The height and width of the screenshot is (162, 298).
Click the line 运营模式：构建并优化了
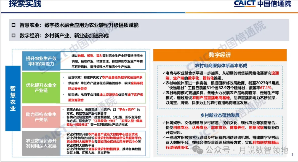(105, 77)
